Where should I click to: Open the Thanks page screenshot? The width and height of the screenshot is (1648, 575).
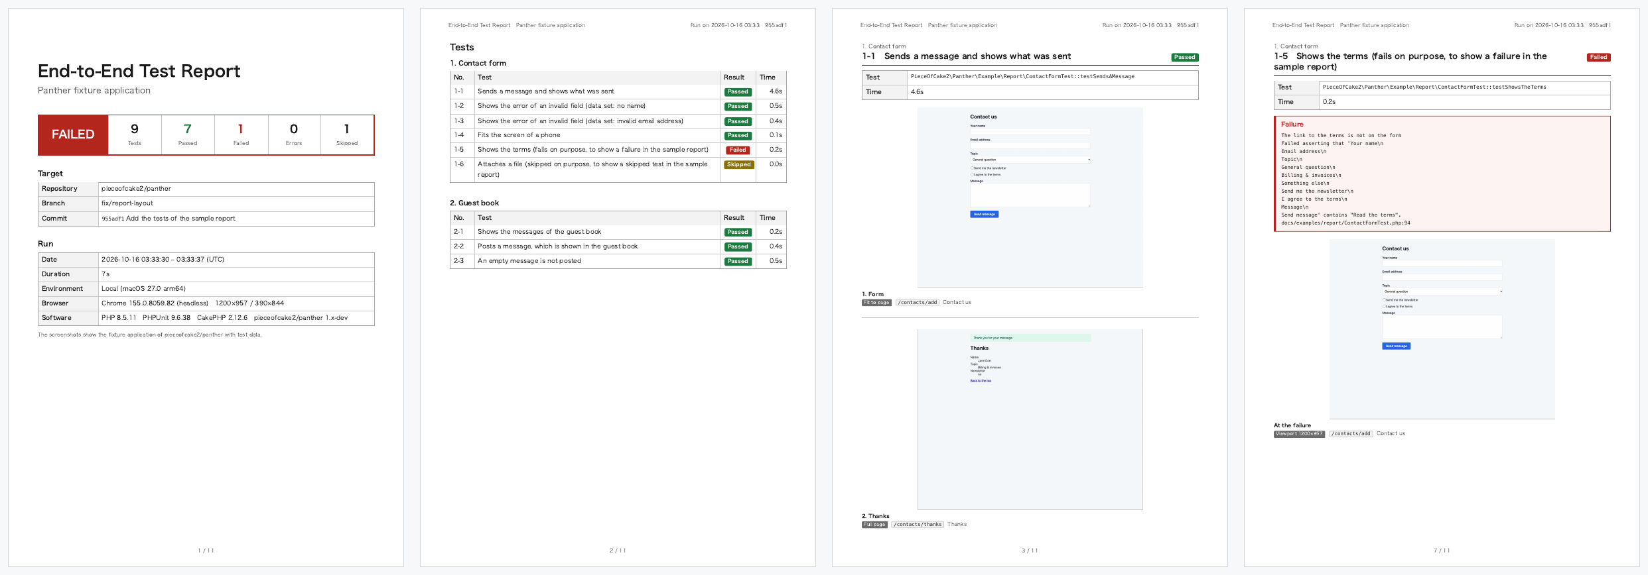coord(1030,419)
